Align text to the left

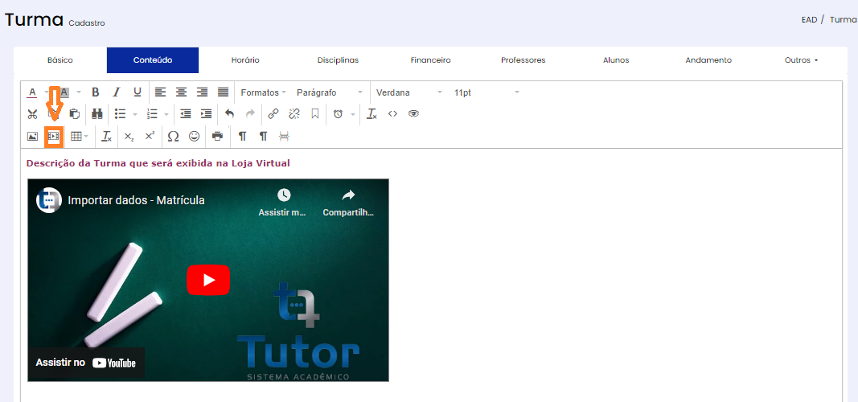coord(160,92)
